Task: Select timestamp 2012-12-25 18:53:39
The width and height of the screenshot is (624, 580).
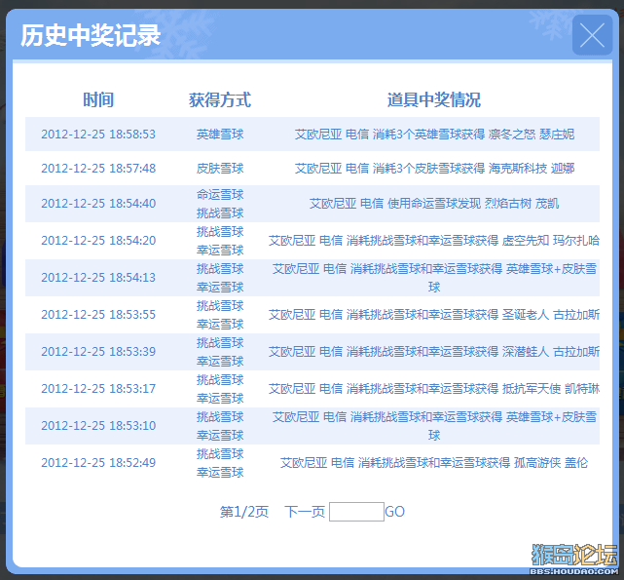Action: coord(98,352)
